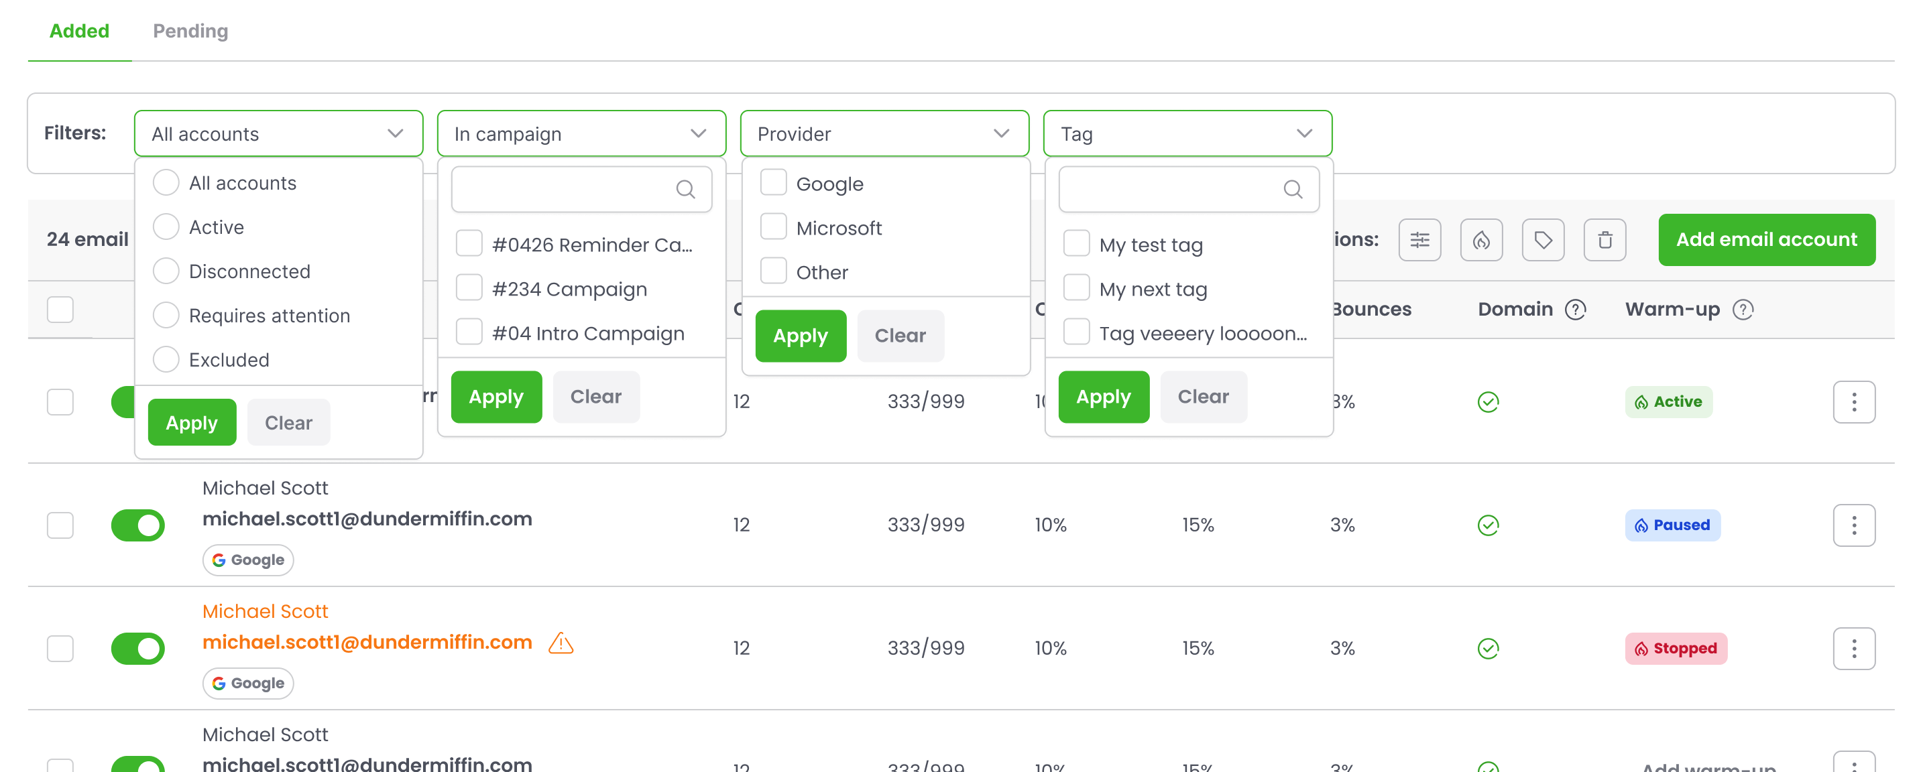This screenshot has height=772, width=1919.
Task: Click the Warm-up column header text
Action: 1672,309
